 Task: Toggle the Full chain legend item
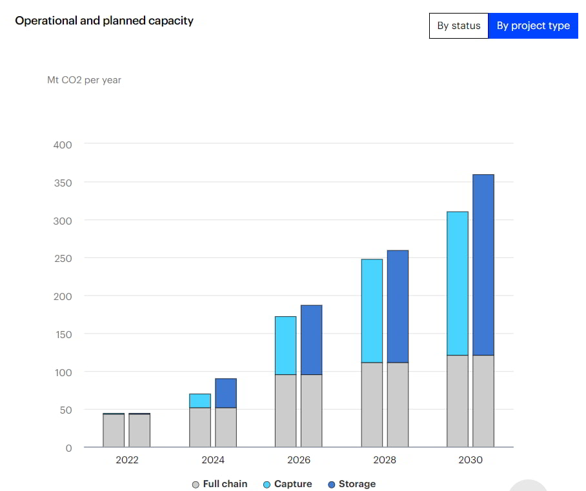[x=219, y=484]
